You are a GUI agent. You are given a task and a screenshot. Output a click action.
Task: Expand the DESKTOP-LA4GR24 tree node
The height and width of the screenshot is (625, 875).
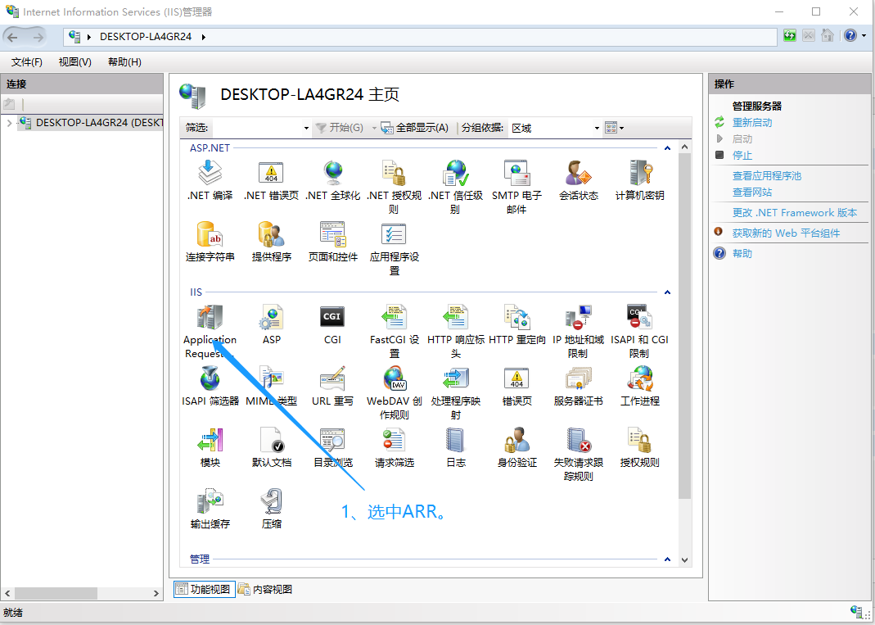tap(9, 123)
